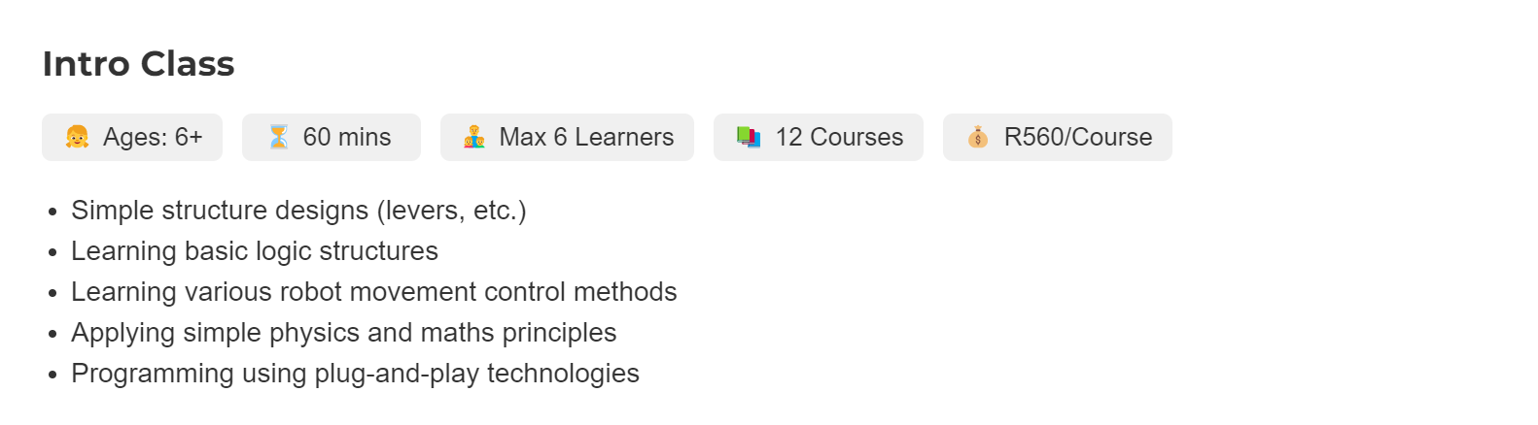Select the Max 6 Learners badge
The height and width of the screenshot is (425, 1538).
pyautogui.click(x=567, y=137)
